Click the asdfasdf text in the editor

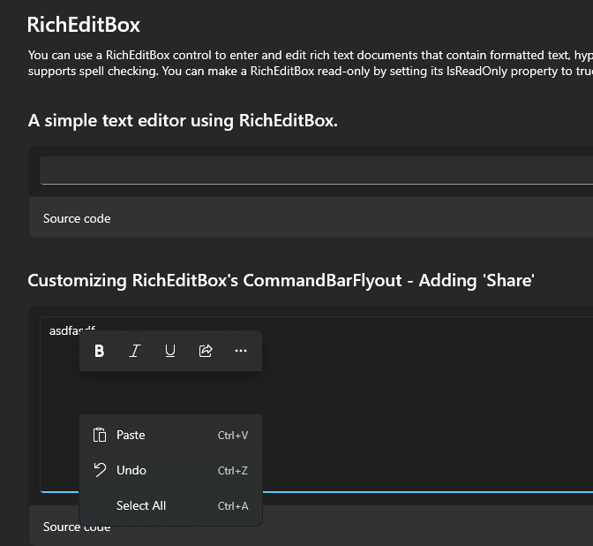coord(71,330)
